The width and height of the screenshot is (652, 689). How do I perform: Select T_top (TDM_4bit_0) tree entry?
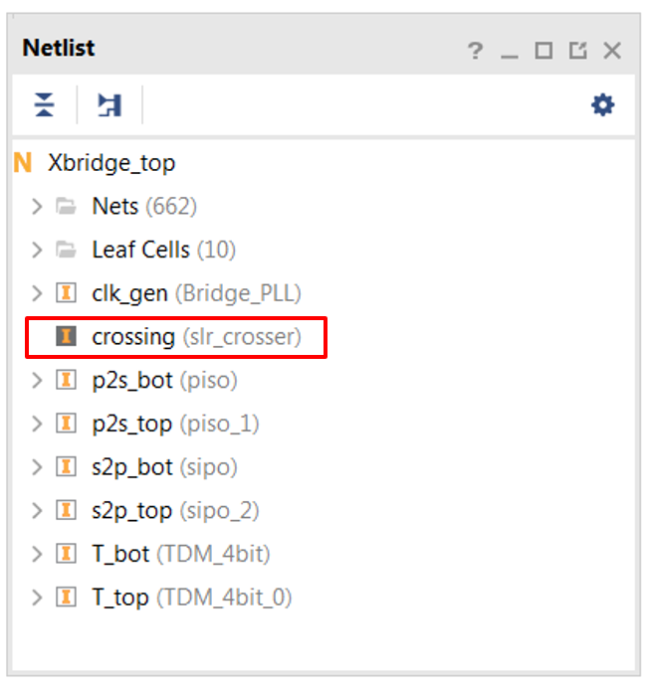(192, 598)
